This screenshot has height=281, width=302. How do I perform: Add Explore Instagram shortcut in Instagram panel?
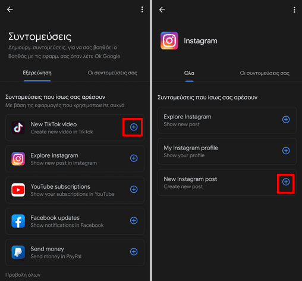tap(286, 120)
